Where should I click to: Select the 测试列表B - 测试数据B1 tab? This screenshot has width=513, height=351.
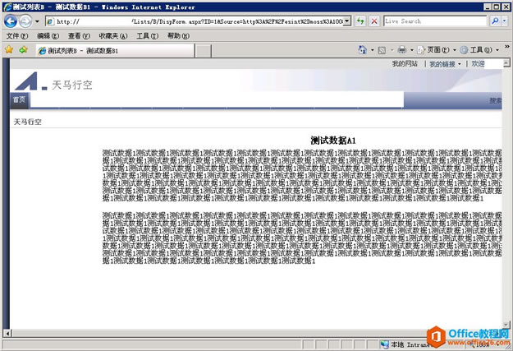tap(115, 51)
